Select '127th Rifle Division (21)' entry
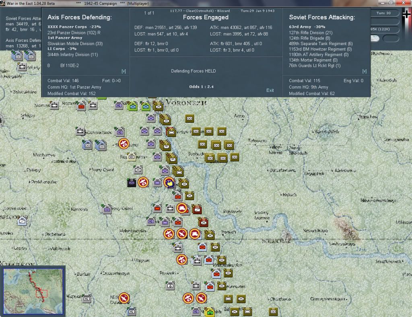Image resolution: width=412 pixels, height=317 pixels. [311, 33]
